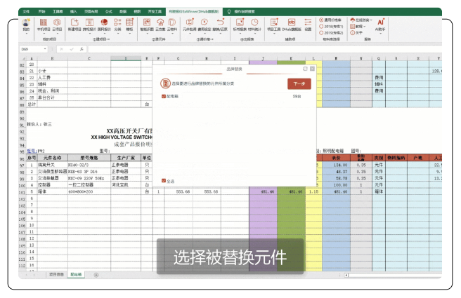Click the 撤销/还原 undo restore icon
This screenshot has width=461, height=298.
click(x=220, y=22)
